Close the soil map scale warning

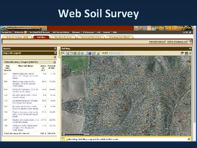(189, 139)
